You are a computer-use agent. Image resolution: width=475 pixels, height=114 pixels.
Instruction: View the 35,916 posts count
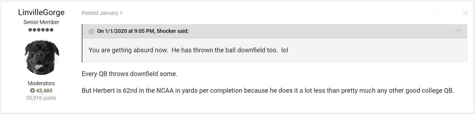(x=41, y=98)
